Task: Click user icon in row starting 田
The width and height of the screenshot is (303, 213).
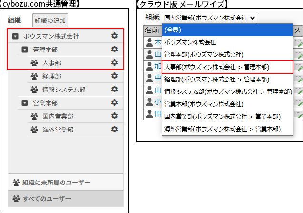Action: coord(150,114)
